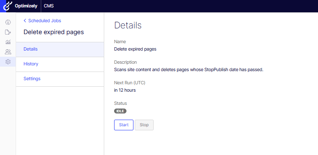Click the 'Delete expired pages' sidebar title

pos(54,32)
